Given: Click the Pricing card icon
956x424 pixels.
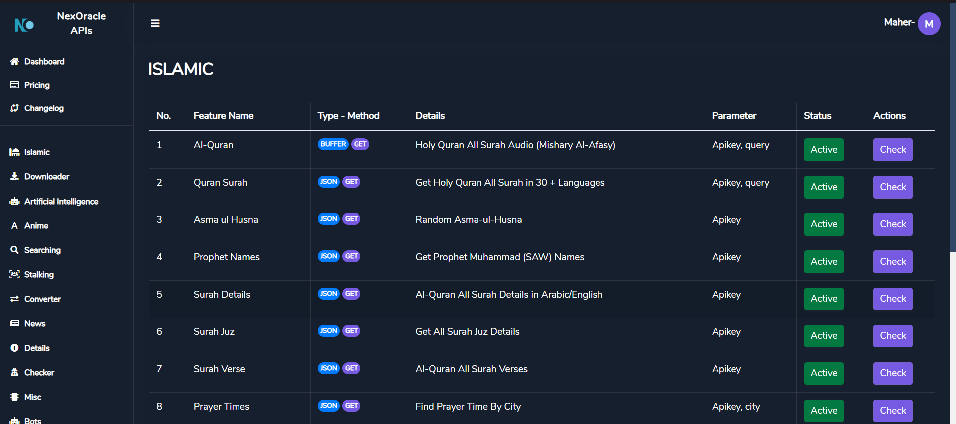Looking at the screenshot, I should click(14, 85).
